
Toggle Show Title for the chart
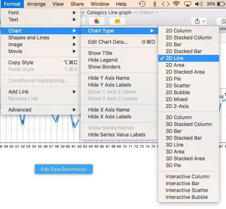point(100,53)
